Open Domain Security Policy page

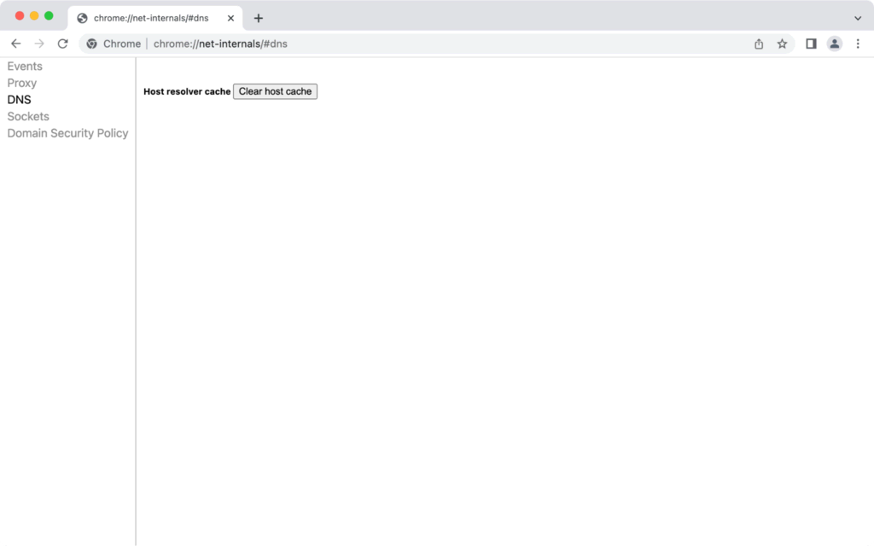pyautogui.click(x=67, y=133)
